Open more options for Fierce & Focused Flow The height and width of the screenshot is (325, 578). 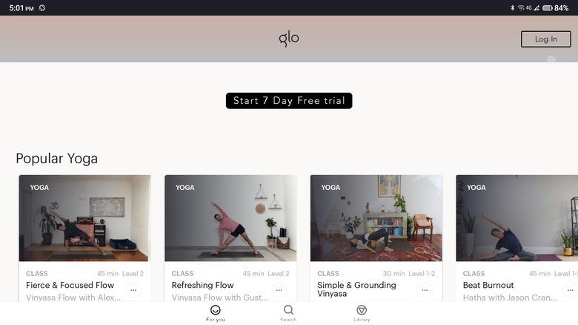[x=133, y=290]
